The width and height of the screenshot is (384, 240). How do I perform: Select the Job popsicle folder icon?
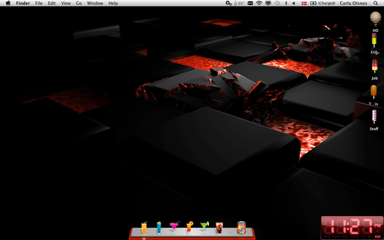click(374, 66)
